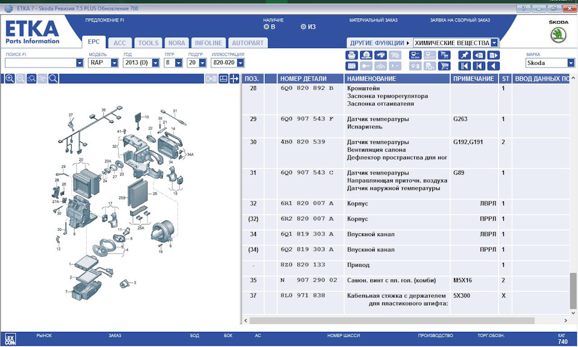Click the list panel icon below the printer
Viewport: 578px width, 347px height.
(x=352, y=66)
